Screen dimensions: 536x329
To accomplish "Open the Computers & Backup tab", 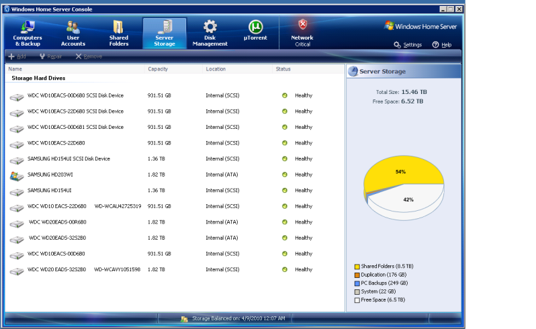I will pyautogui.click(x=28, y=33).
